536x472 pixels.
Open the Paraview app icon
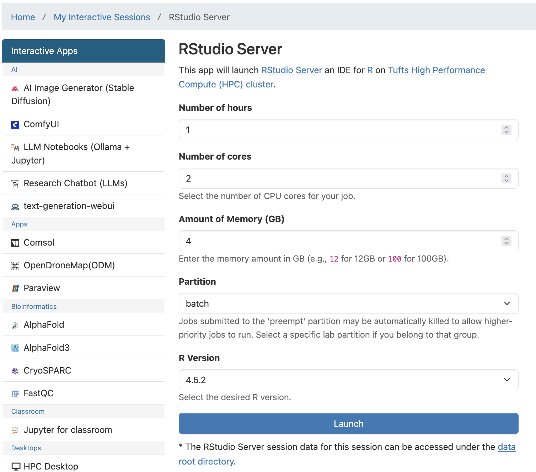[15, 288]
